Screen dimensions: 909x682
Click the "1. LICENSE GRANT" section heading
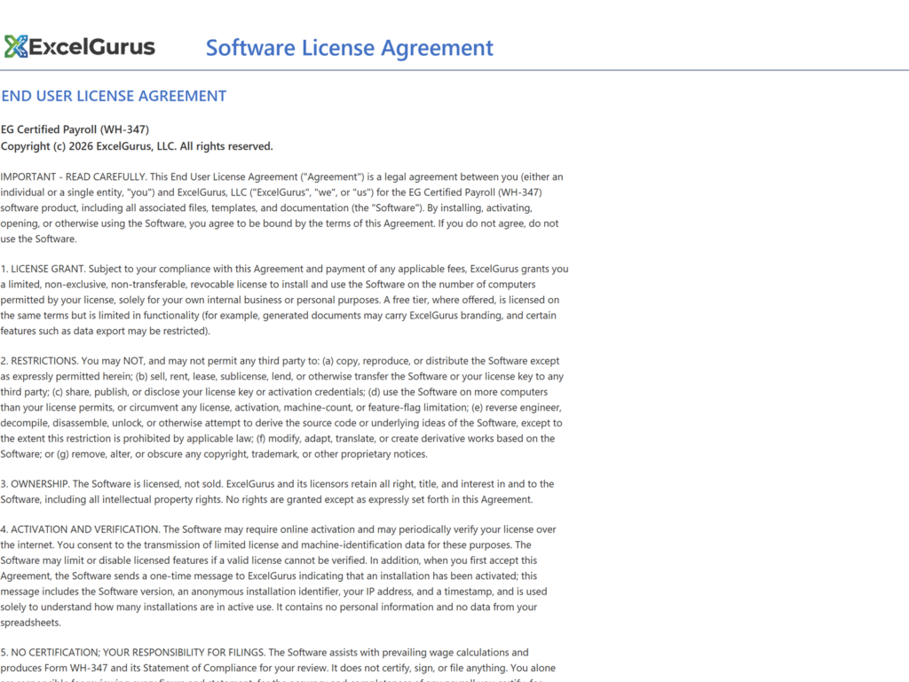click(x=43, y=270)
